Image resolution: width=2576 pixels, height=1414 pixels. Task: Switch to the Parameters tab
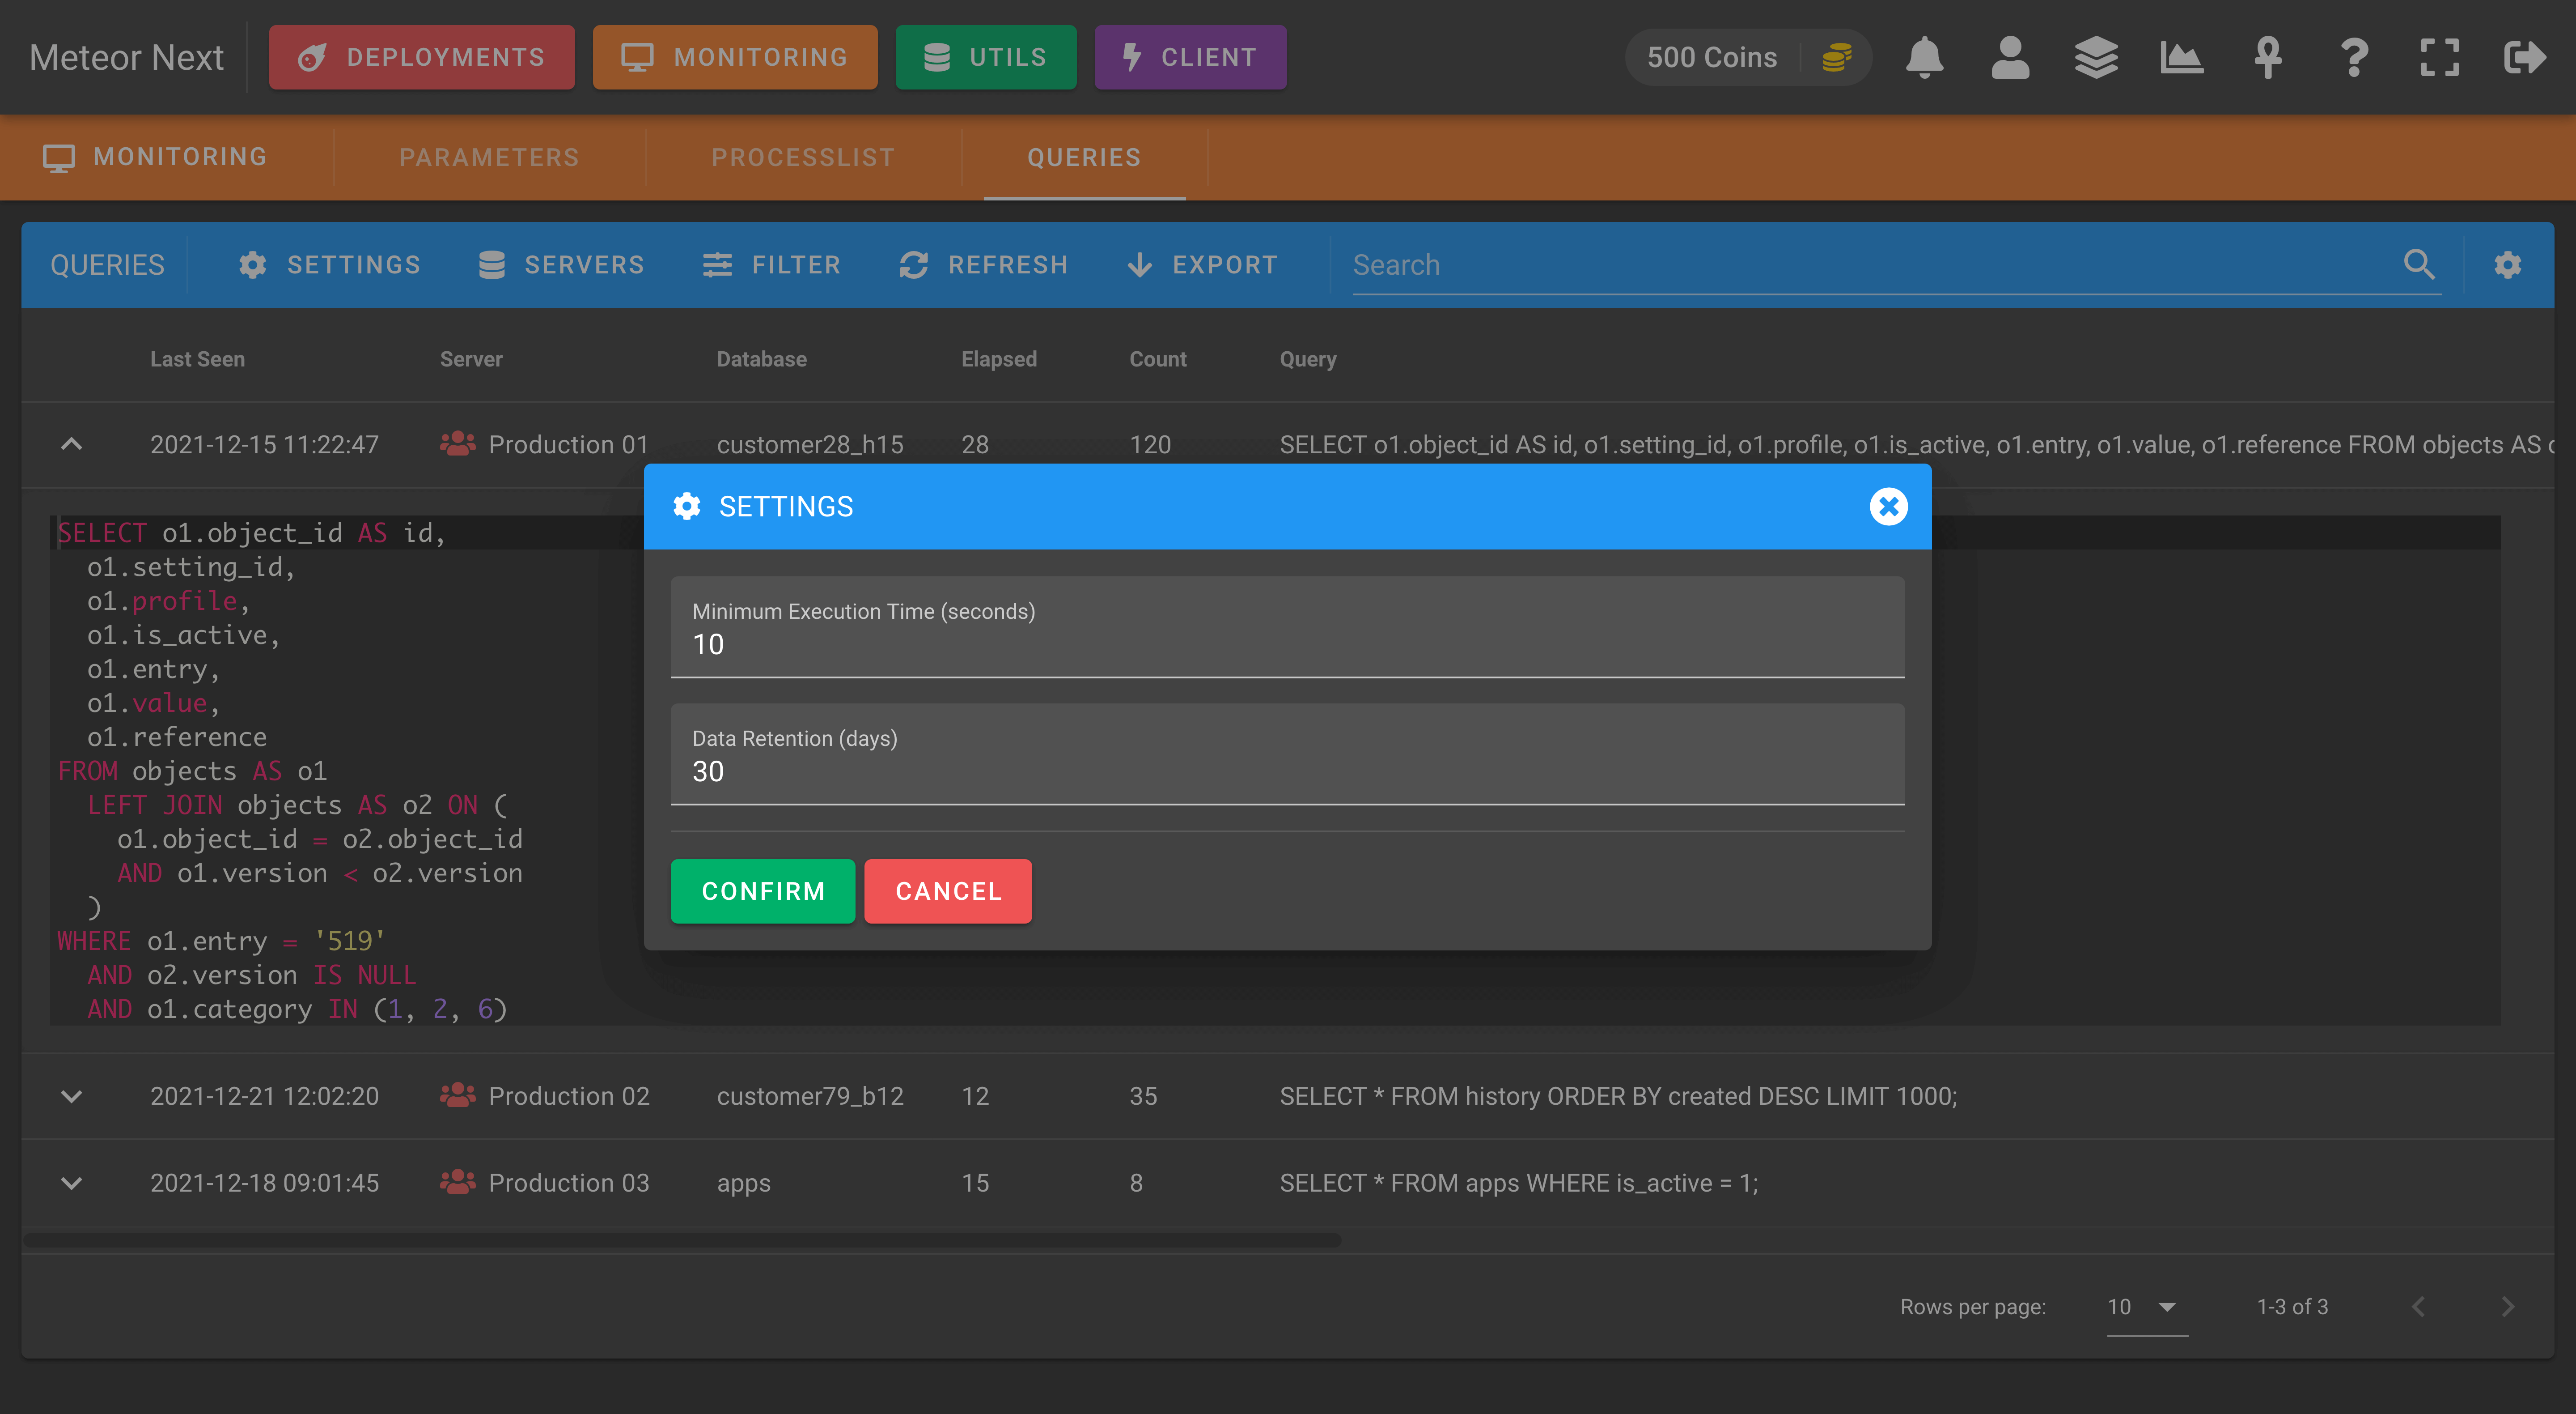(x=489, y=157)
